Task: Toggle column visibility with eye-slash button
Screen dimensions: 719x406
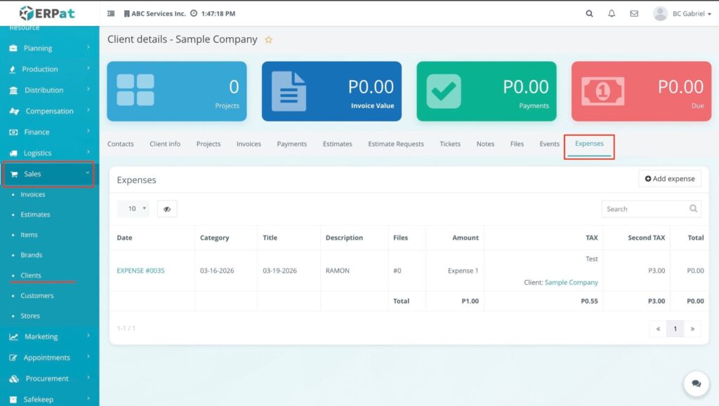Action: tap(167, 209)
